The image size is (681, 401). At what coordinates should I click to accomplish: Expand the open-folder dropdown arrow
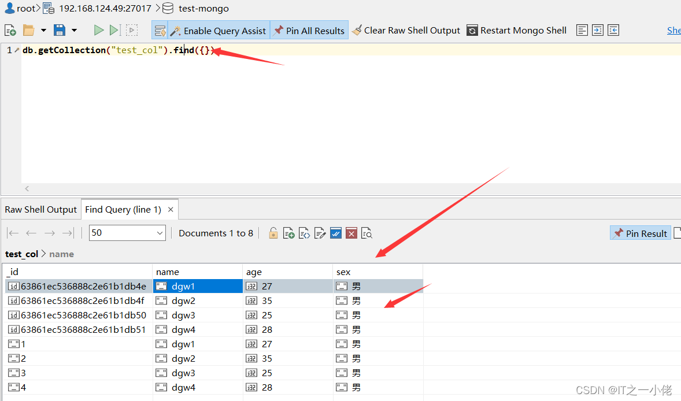[43, 31]
